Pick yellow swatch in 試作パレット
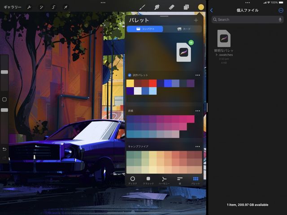The height and width of the screenshot is (215, 287). 130,83
